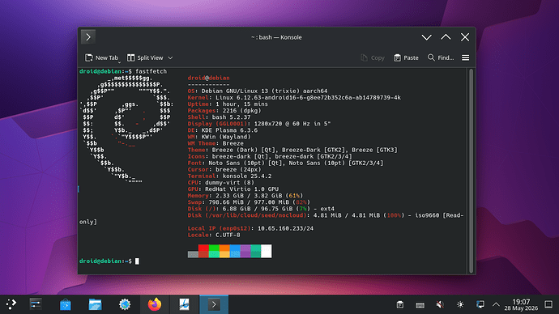Click the green color block in fastfetch palette
559x314 pixels.
(214, 251)
